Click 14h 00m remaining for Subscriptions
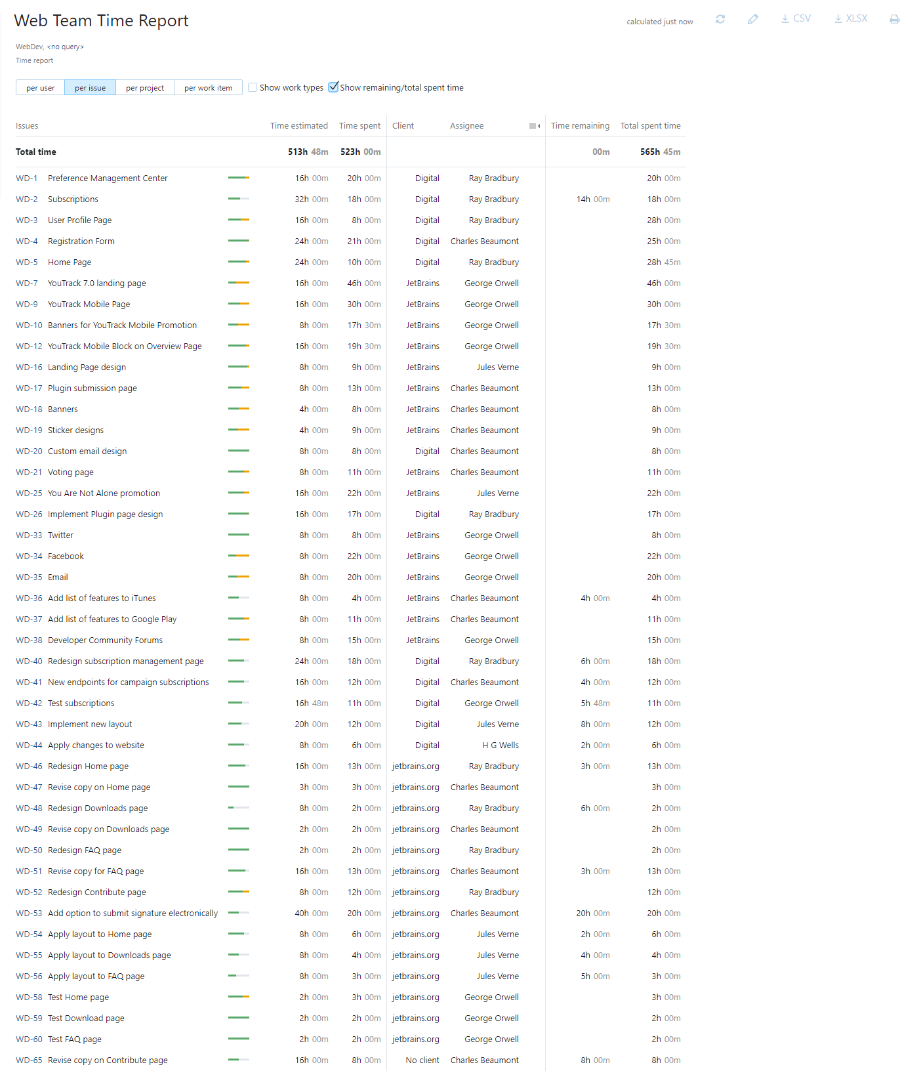Viewport: 921px width, 1071px height. (593, 199)
